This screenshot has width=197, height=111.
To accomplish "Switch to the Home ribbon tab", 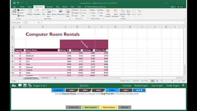I will [x=22, y=7].
